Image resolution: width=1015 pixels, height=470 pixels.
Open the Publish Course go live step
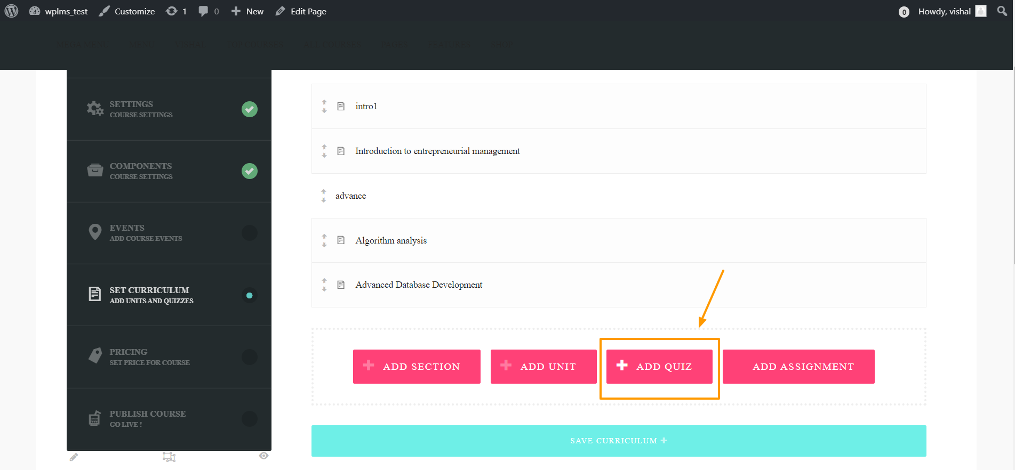click(169, 418)
